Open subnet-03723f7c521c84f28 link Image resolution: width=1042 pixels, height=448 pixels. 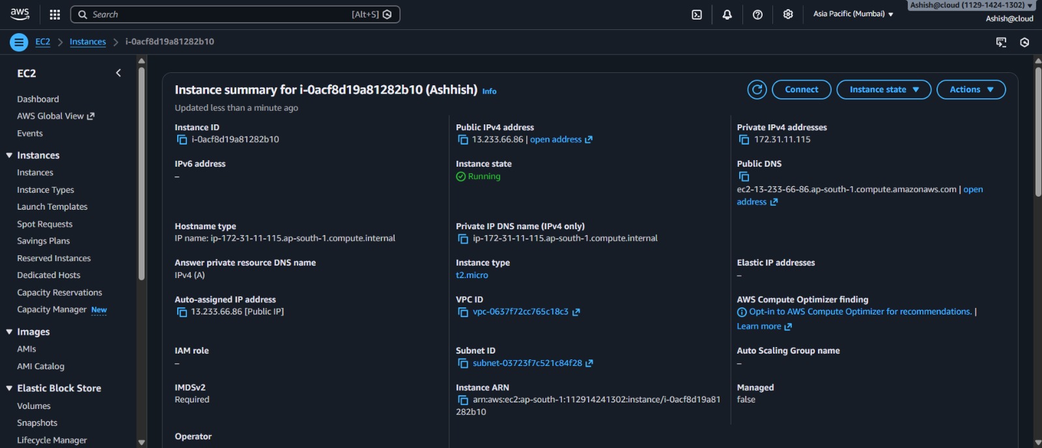(528, 363)
